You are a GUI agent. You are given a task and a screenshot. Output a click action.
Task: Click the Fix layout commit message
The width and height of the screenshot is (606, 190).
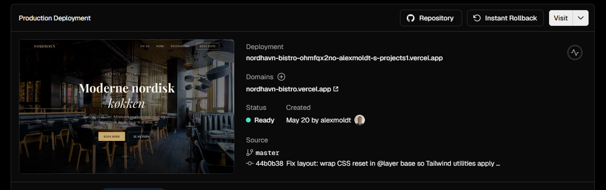pos(393,163)
